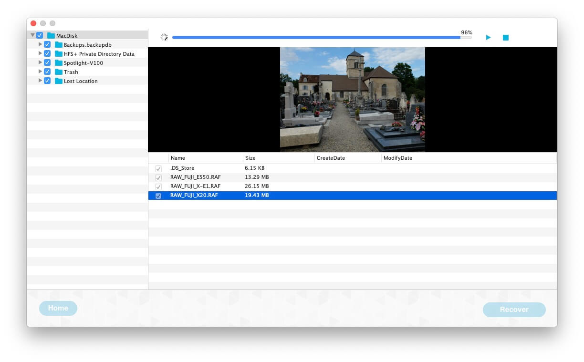
Task: Select the Backups.backupdb label
Action: coord(88,45)
